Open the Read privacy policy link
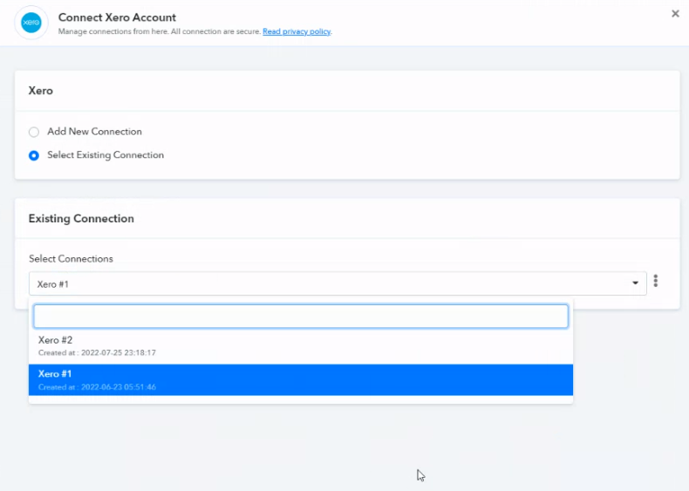 coord(297,31)
